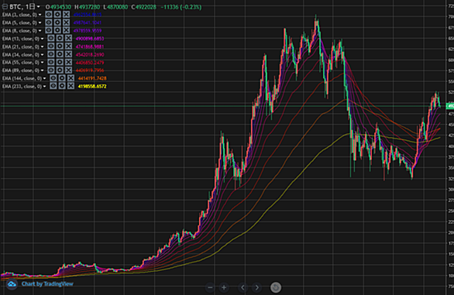
Task: Remove the EMA (5, close, 0) indicator
Action: (67, 22)
